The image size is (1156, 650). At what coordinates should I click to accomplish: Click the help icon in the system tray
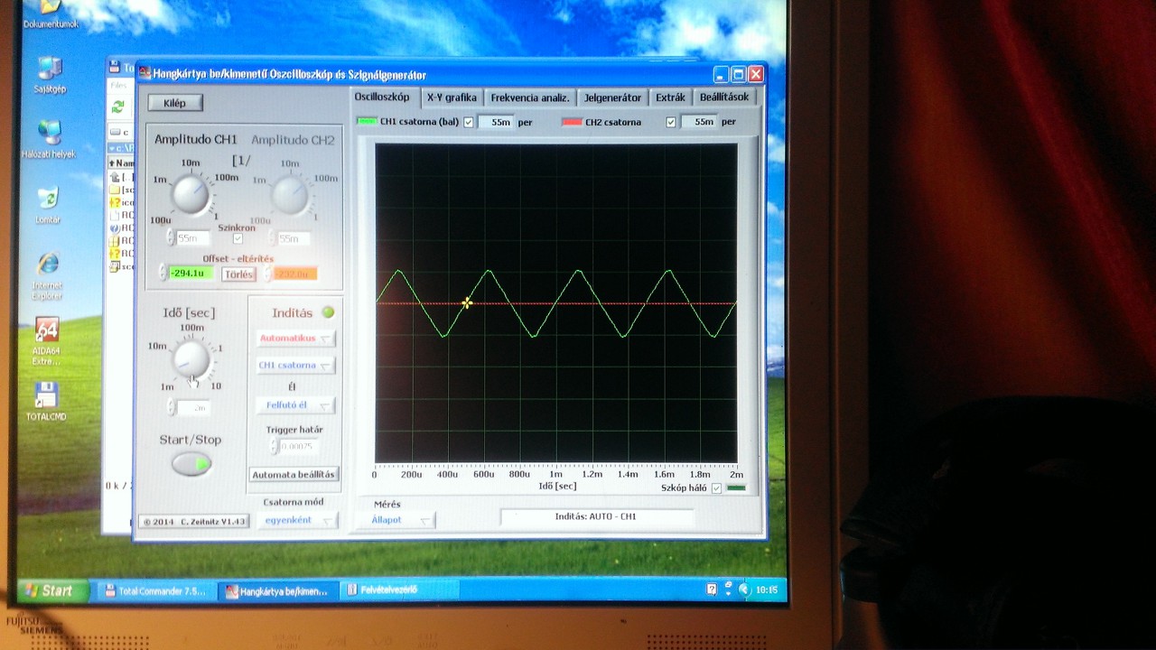click(713, 590)
